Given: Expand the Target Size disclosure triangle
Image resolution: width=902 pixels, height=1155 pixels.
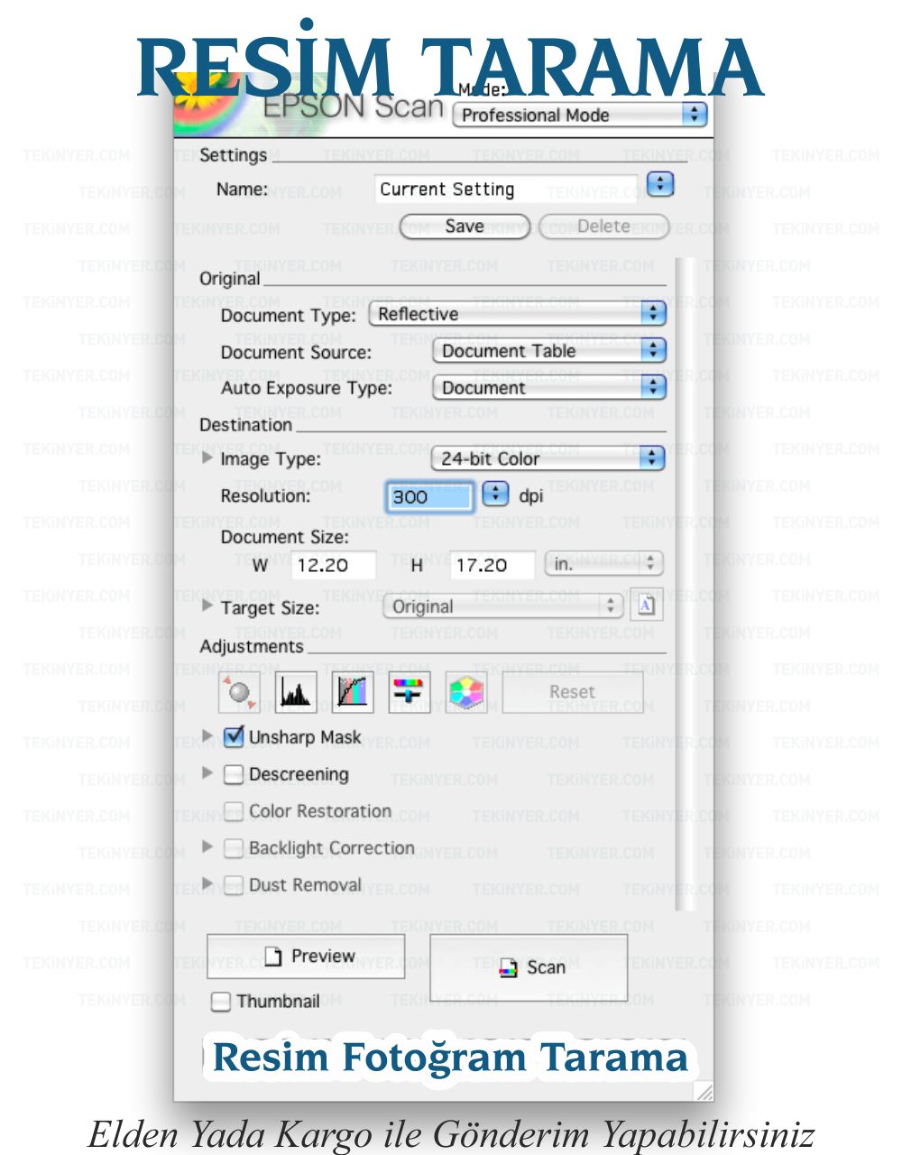Looking at the screenshot, I should click(x=207, y=605).
